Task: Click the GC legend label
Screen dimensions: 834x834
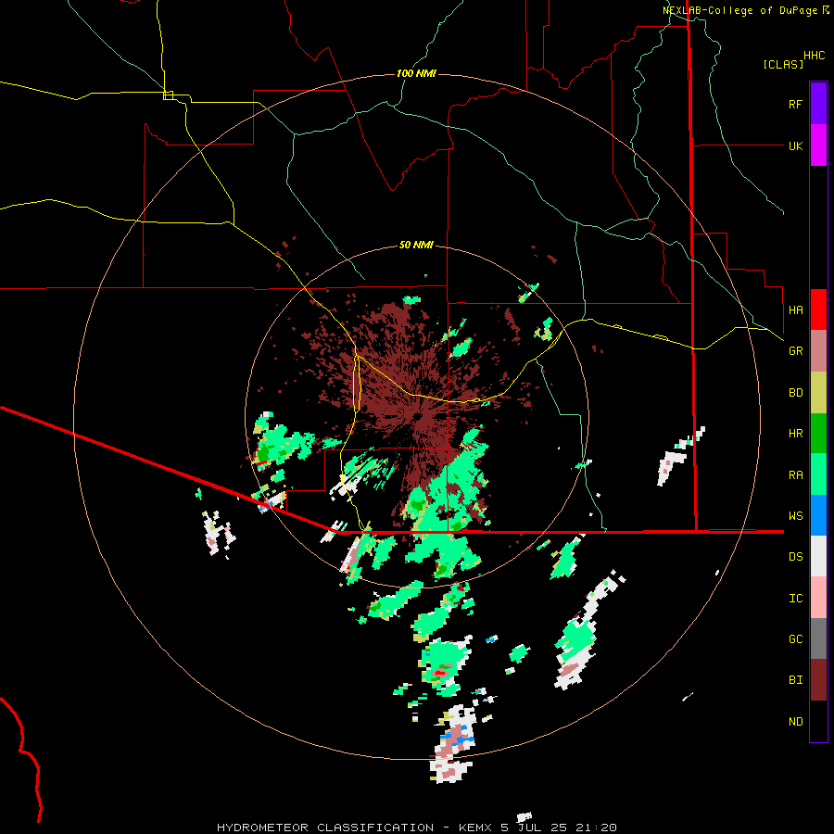Action: point(795,639)
